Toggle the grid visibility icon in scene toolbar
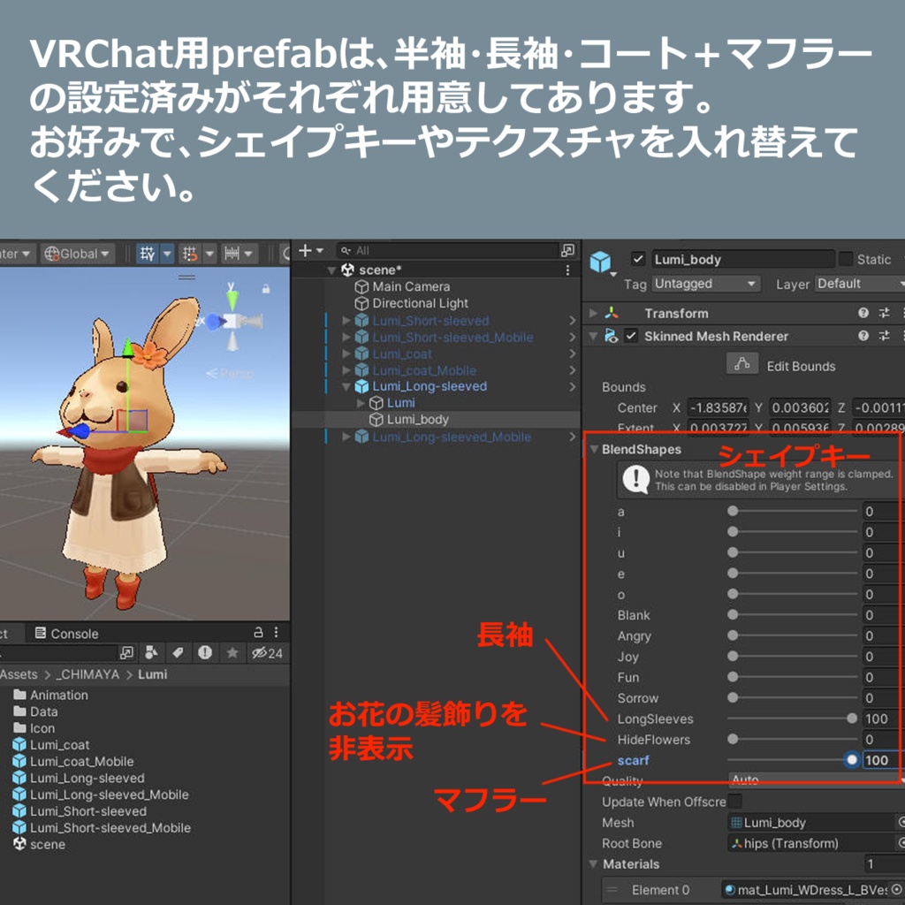 [148, 253]
